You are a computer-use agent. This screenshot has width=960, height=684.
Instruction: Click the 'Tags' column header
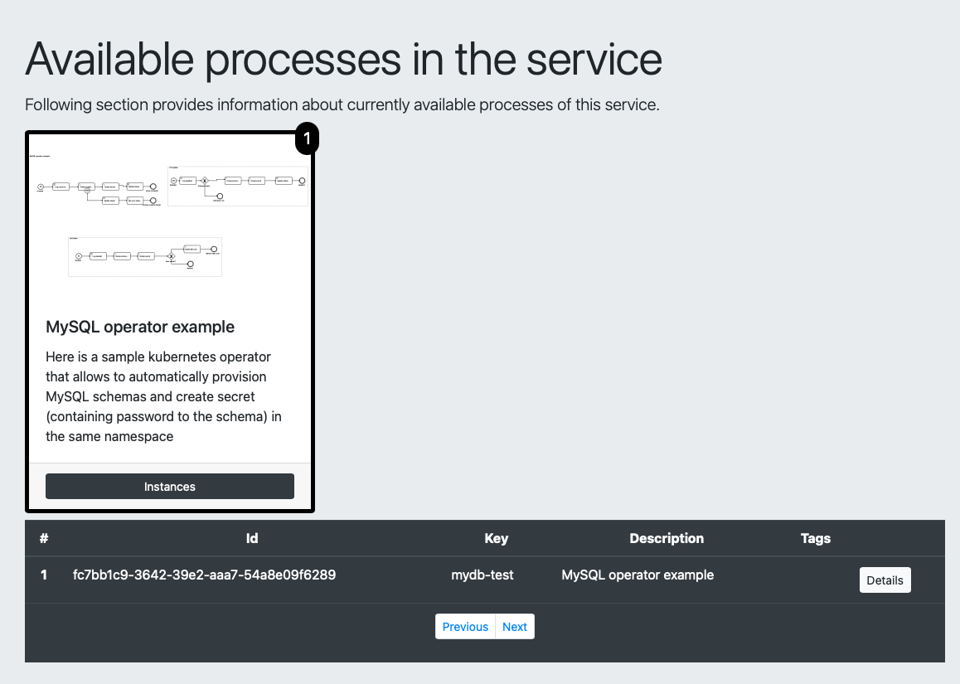pos(816,538)
